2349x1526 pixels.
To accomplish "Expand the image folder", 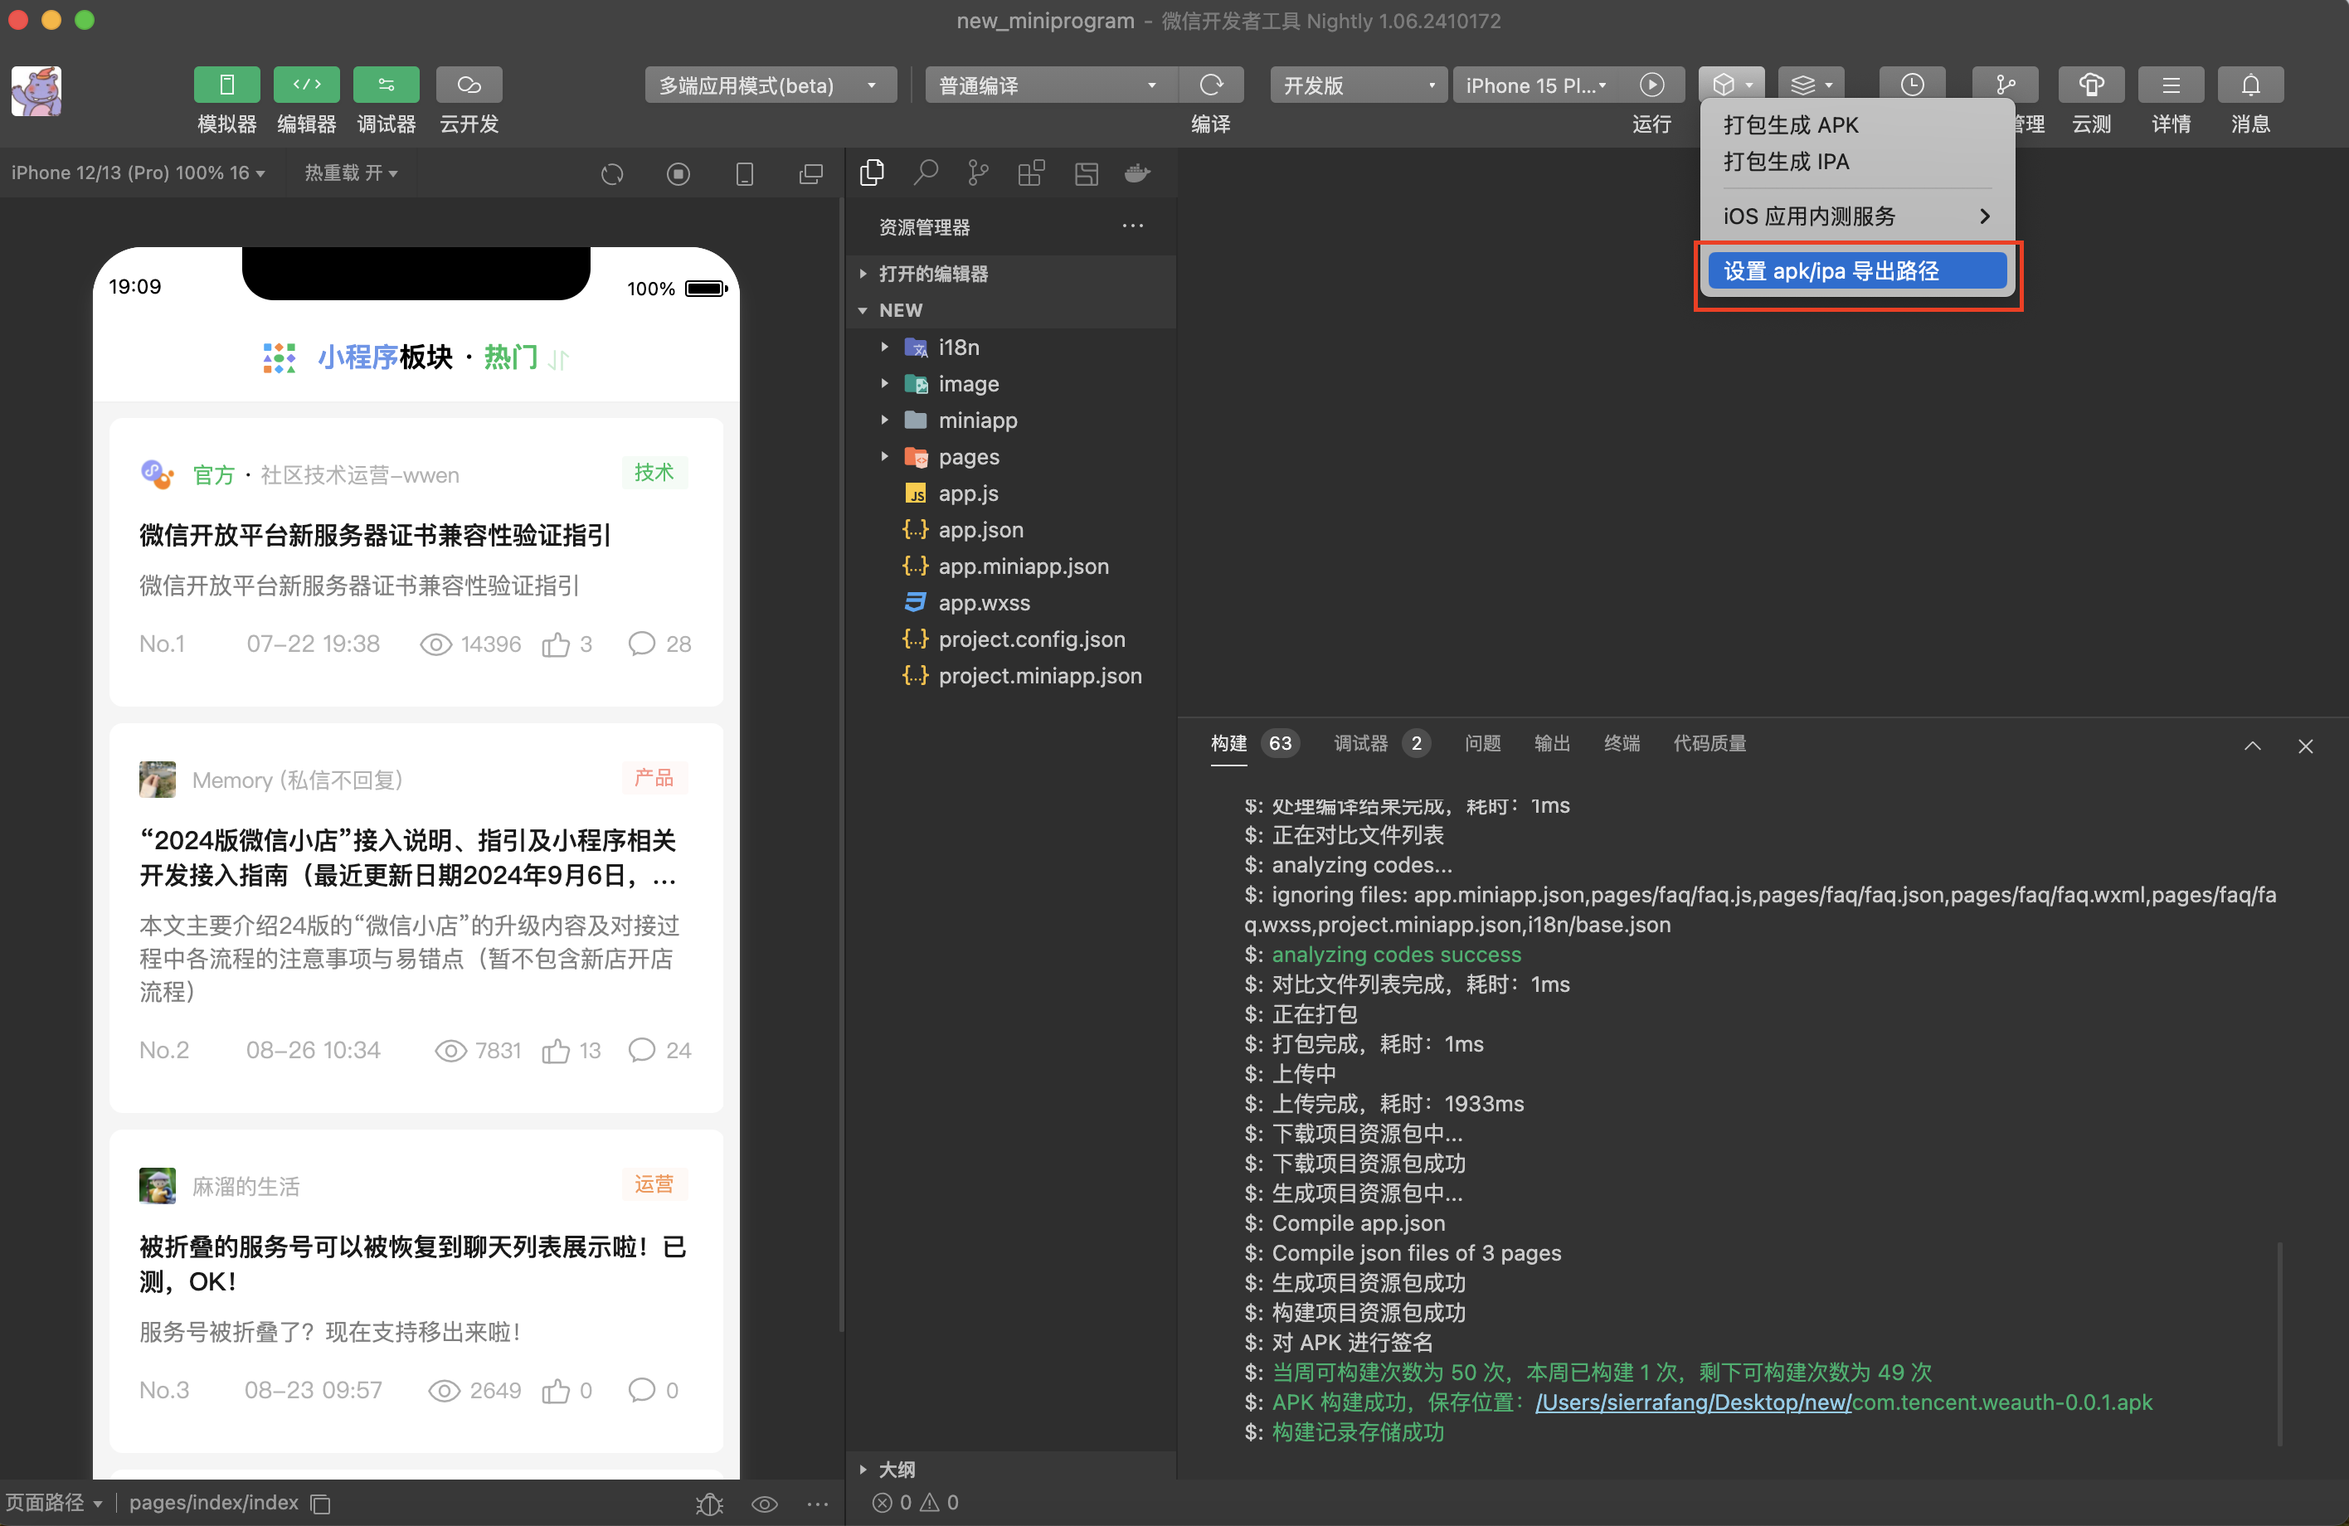I will 1012,384.
